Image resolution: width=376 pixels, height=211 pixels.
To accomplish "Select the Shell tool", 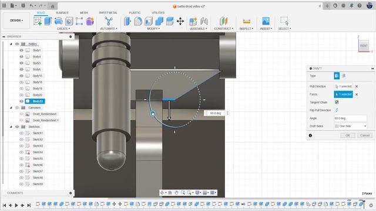I will pos(149,21).
